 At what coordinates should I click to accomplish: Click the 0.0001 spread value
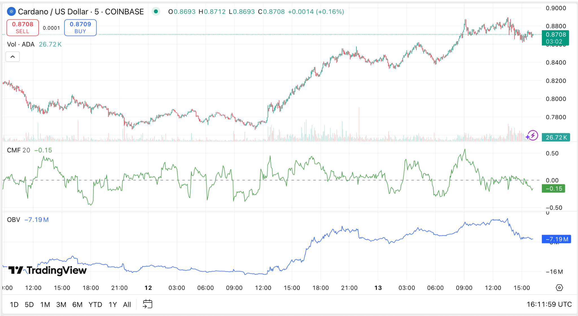click(51, 28)
